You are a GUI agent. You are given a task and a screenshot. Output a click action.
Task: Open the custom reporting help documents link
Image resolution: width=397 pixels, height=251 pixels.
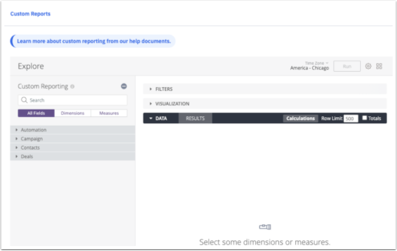point(94,41)
